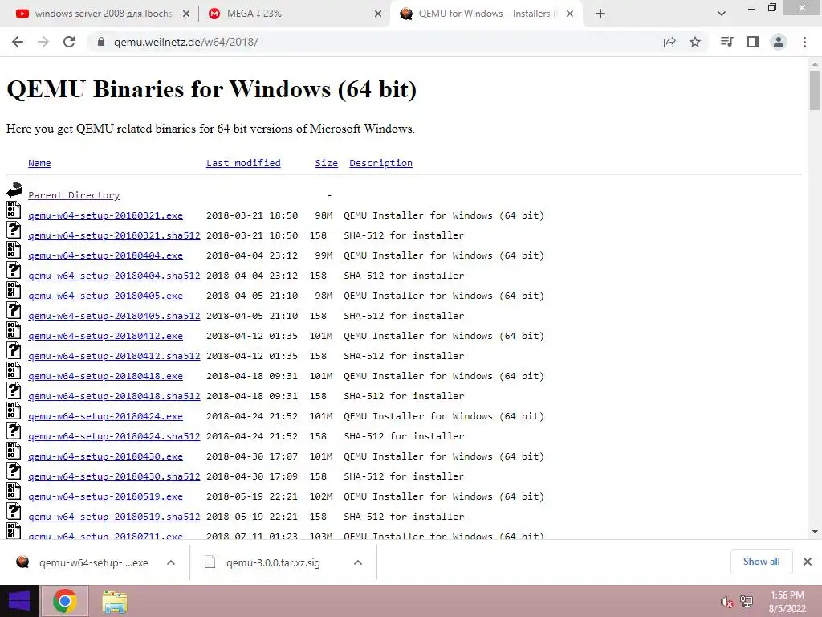Open the Chrome three-dot menu
The width and height of the screenshot is (822, 617).
[804, 42]
